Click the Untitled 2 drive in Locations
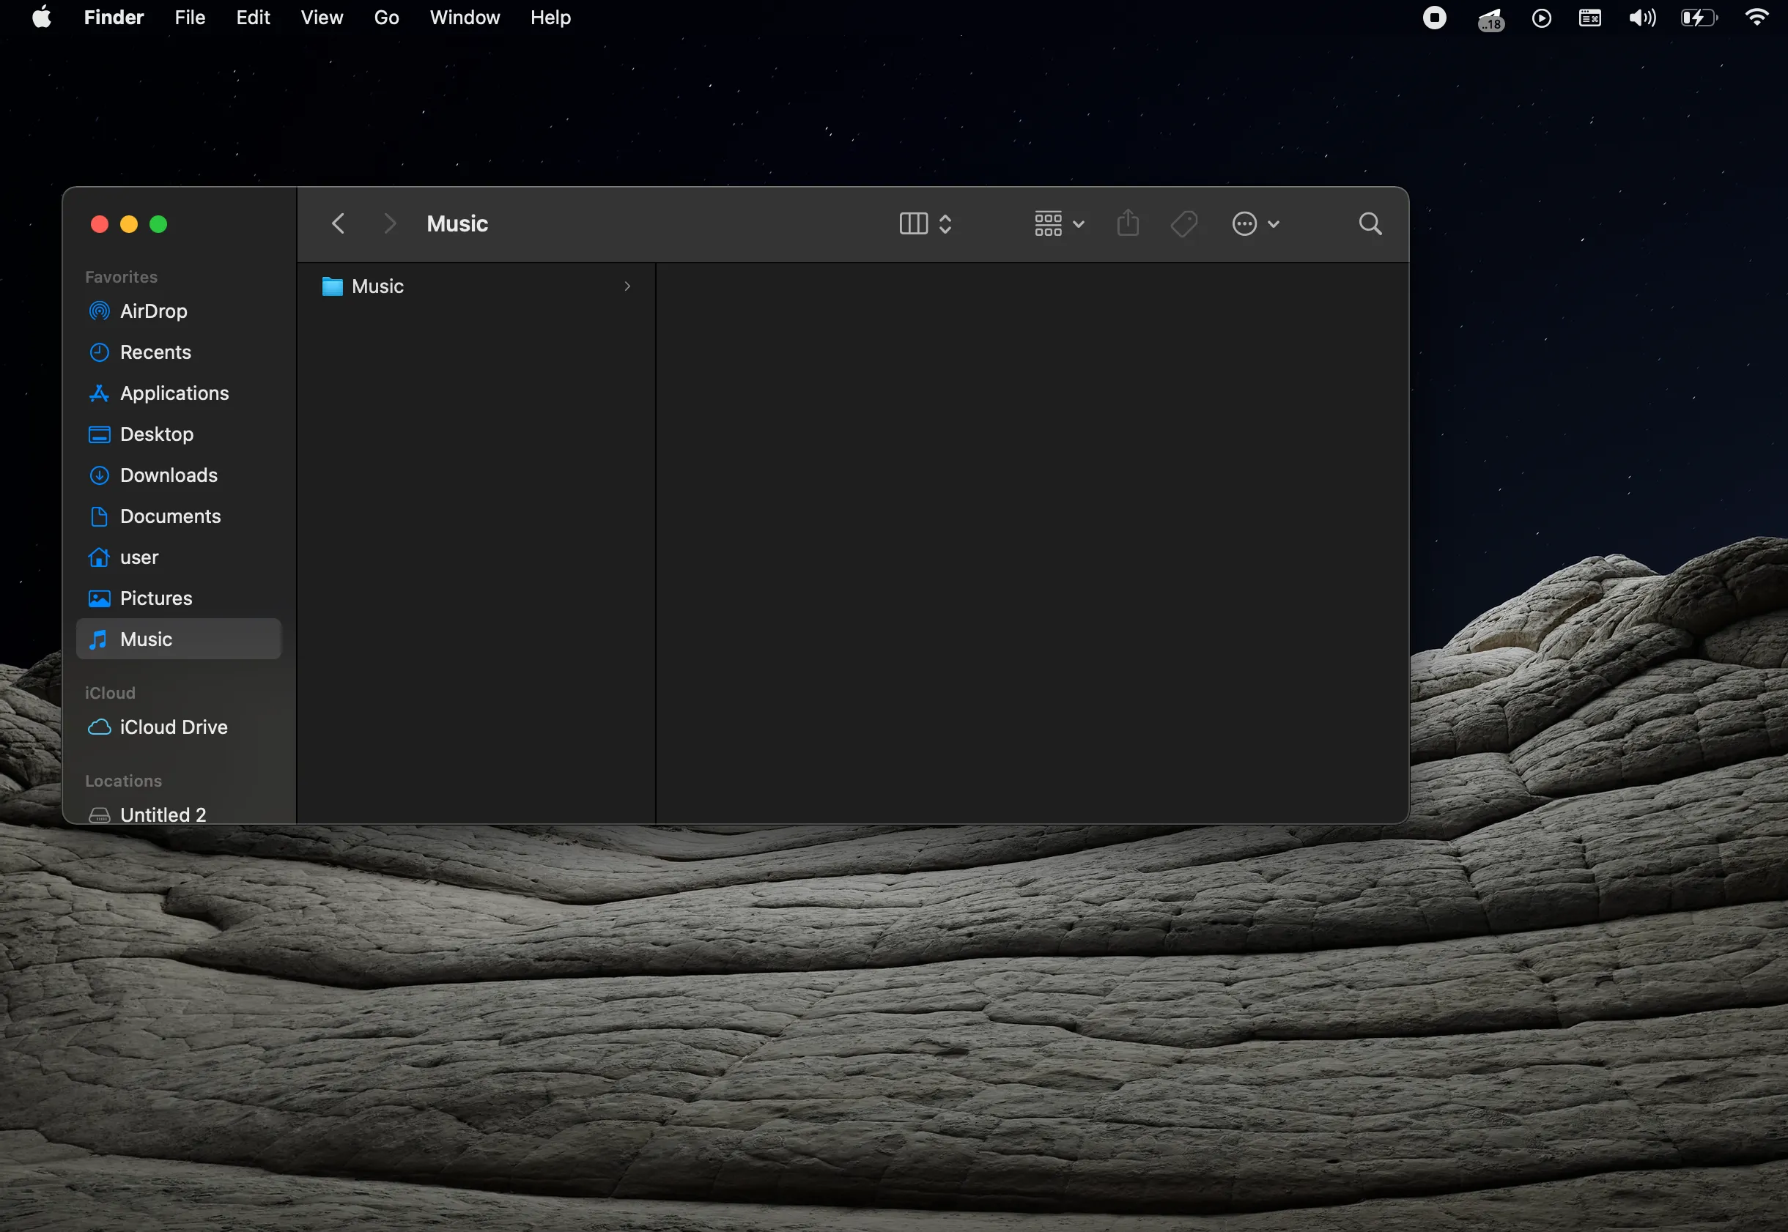The width and height of the screenshot is (1788, 1232). tap(163, 815)
